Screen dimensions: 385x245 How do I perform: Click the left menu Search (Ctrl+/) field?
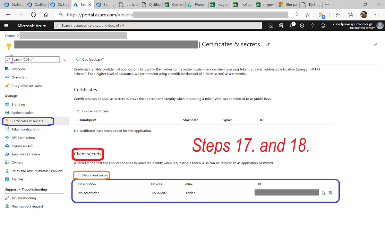(32, 60)
